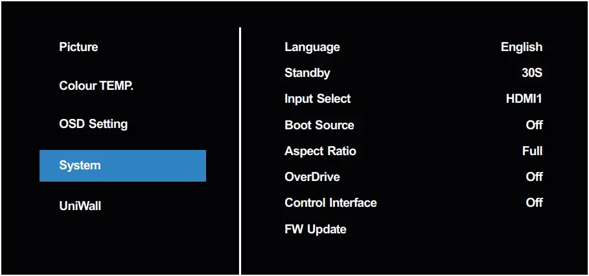This screenshot has height=276, width=589.
Task: Select the highlighted System menu item
Action: point(122,165)
